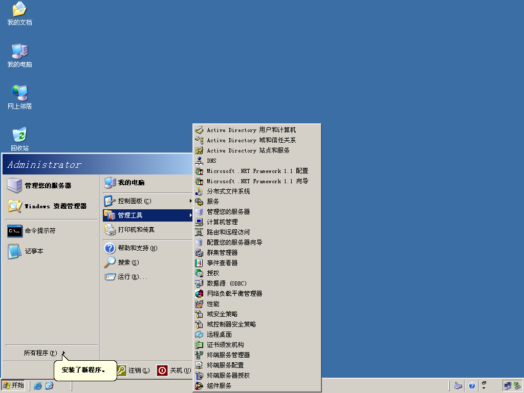Viewport: 524px width, 393px height.
Task: Open 性能 monitor icon
Action: click(199, 304)
